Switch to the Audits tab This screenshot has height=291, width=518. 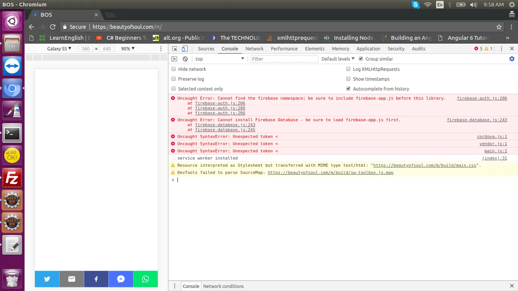pos(419,49)
